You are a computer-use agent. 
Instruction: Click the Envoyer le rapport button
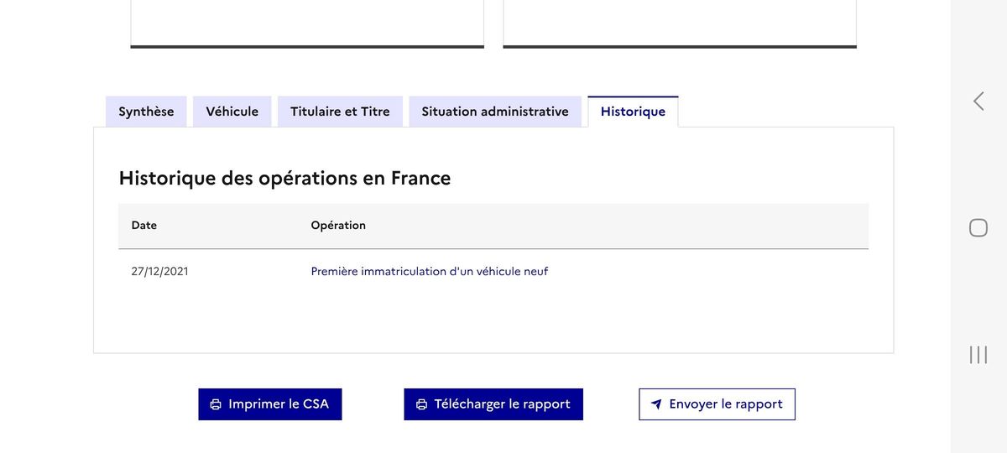717,404
